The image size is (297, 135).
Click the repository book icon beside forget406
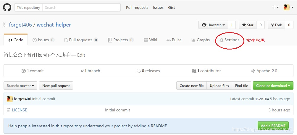click(x=5, y=25)
